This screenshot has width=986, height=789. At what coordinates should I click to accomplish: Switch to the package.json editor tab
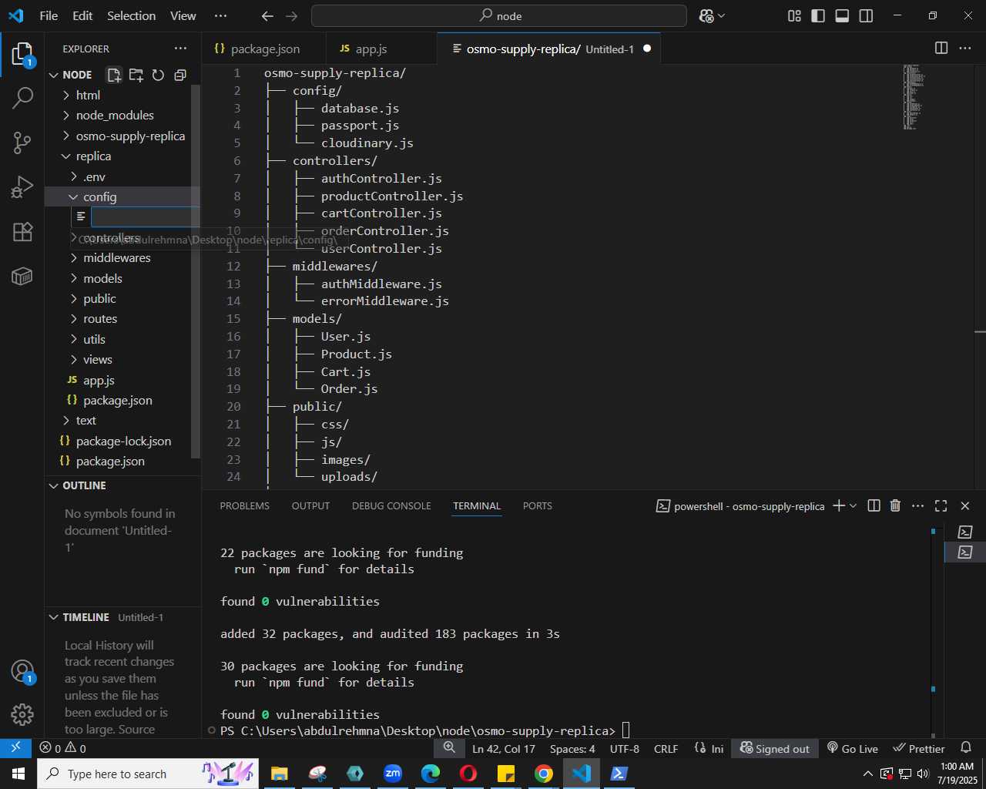[x=263, y=49]
